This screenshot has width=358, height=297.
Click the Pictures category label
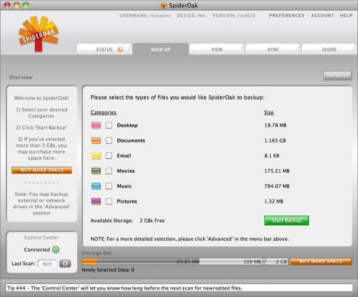tap(127, 201)
